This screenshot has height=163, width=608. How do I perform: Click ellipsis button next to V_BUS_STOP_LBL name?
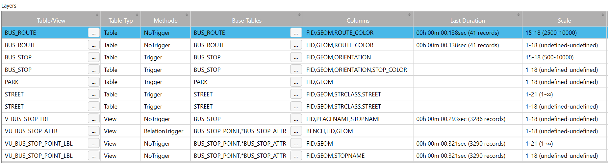tap(94, 119)
